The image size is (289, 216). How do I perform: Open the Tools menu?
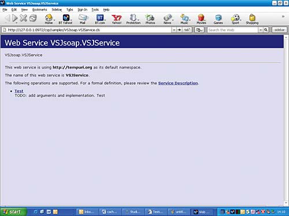coord(95,10)
